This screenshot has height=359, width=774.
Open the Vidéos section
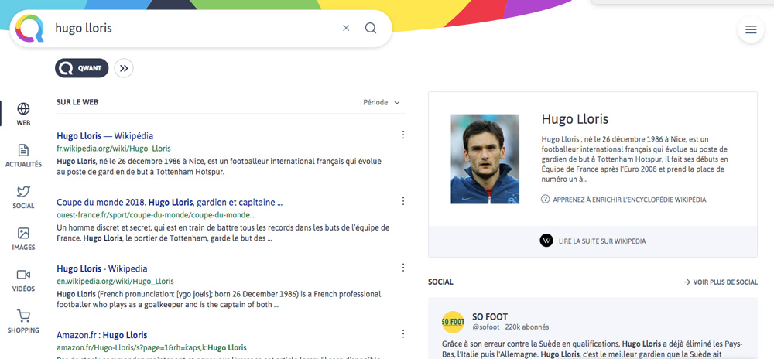pos(23,279)
